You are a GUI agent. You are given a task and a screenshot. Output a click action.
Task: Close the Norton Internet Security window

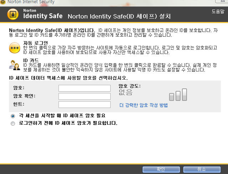point(222,1)
